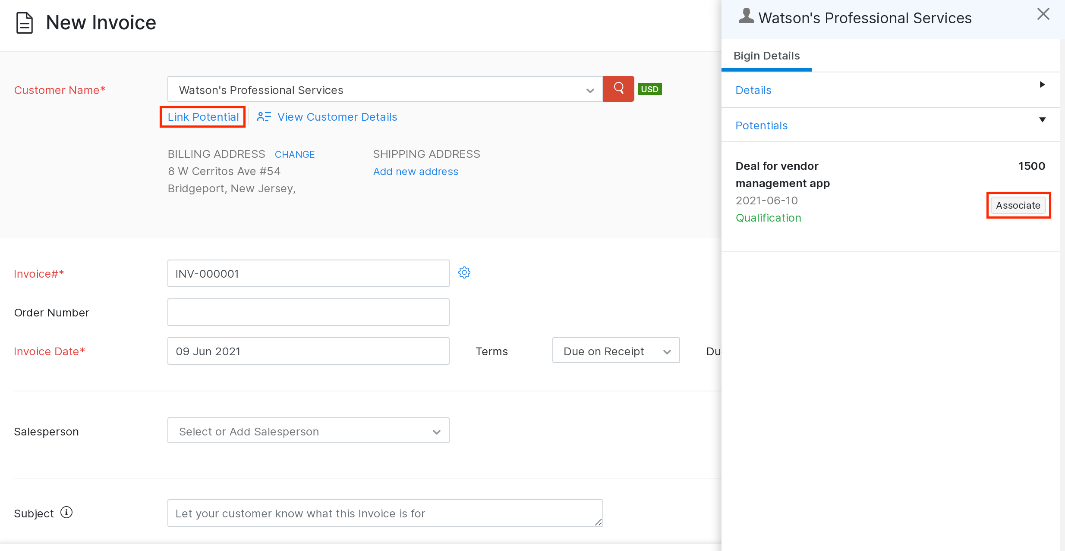Expand the Details section arrow

point(1042,85)
